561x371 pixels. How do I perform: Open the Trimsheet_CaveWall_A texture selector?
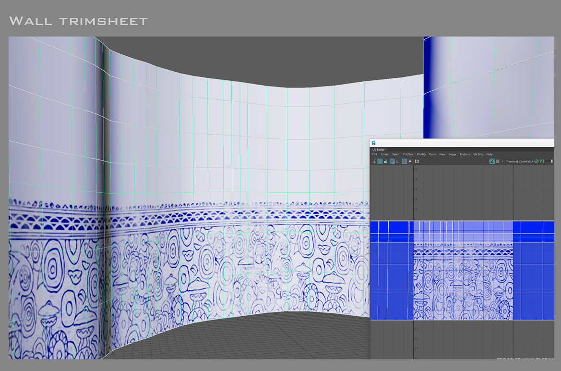(520, 161)
